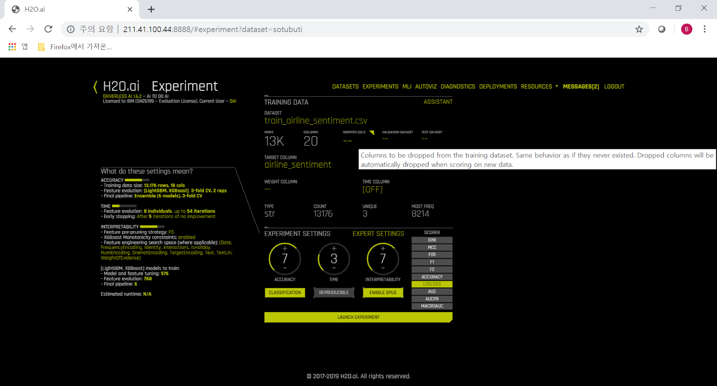Screen dimensions: 717x386
Task: Increase Time with the dial's plus
Action: [334, 248]
